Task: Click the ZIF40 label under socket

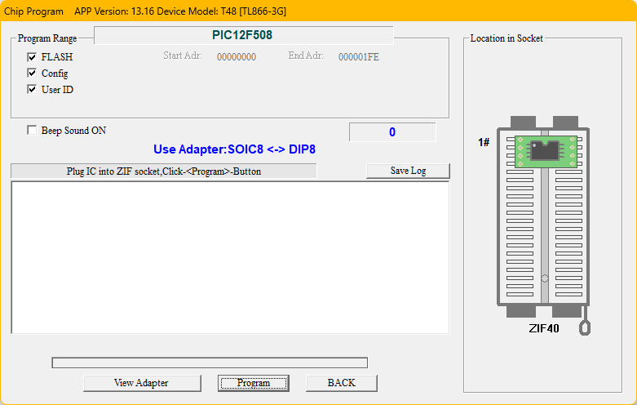Action: [543, 328]
